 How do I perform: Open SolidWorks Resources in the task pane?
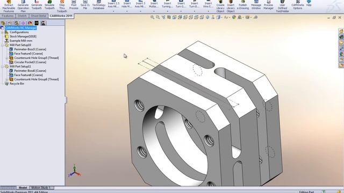coord(341,31)
